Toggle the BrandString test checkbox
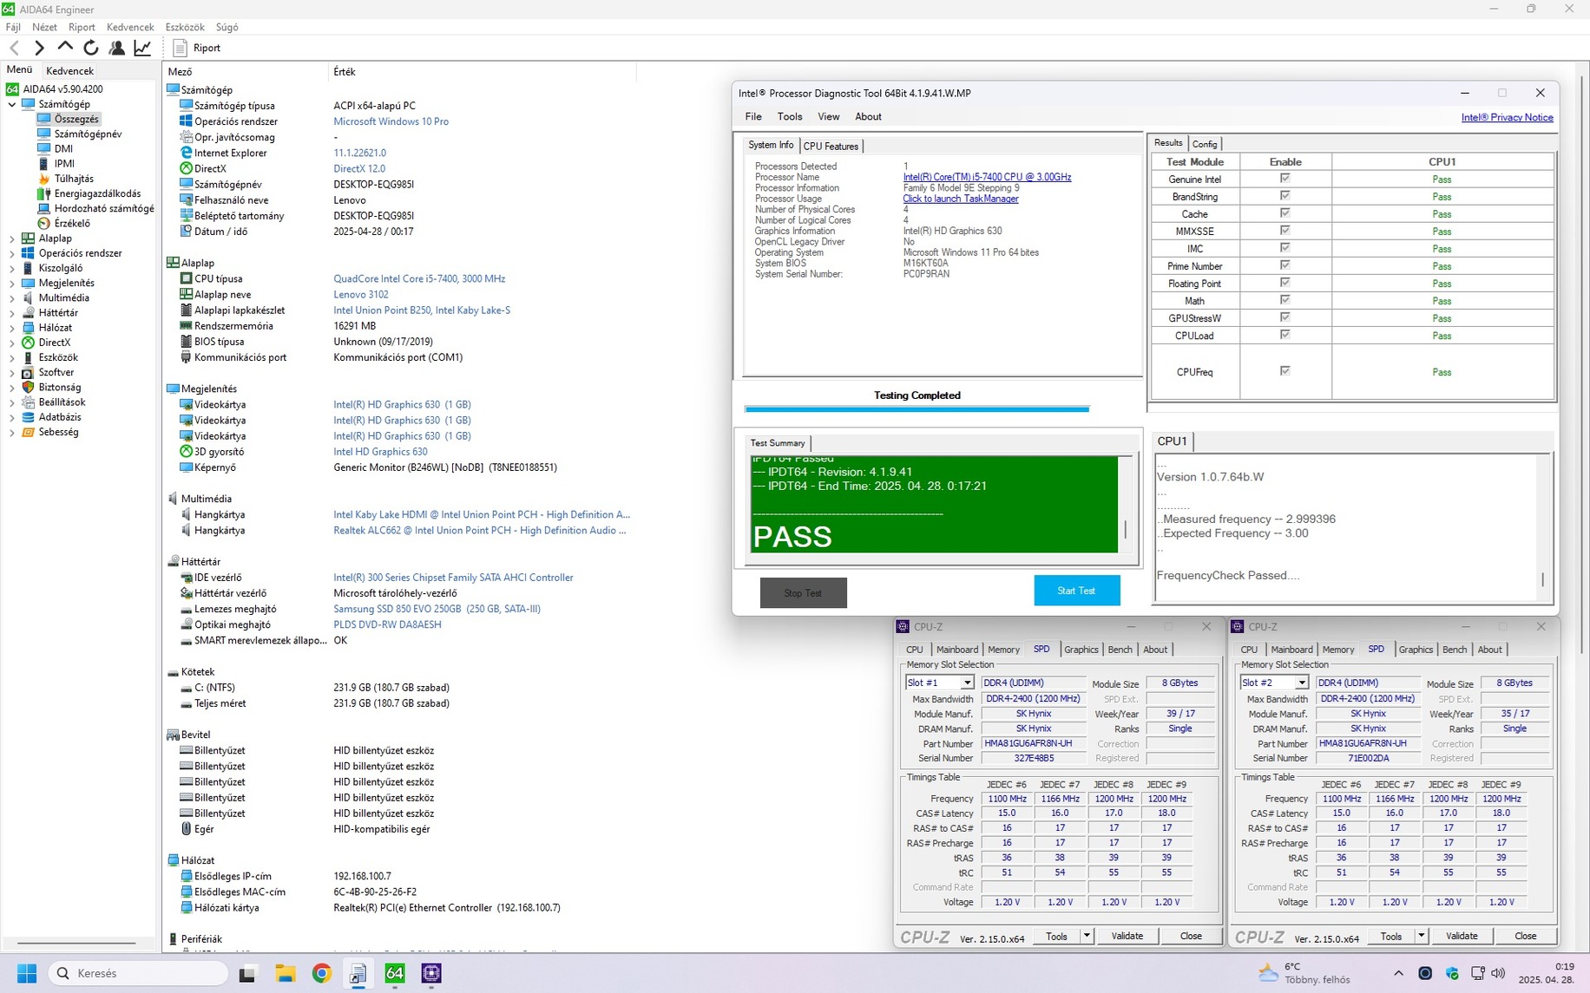Viewport: 1590px width, 993px height. click(x=1284, y=196)
